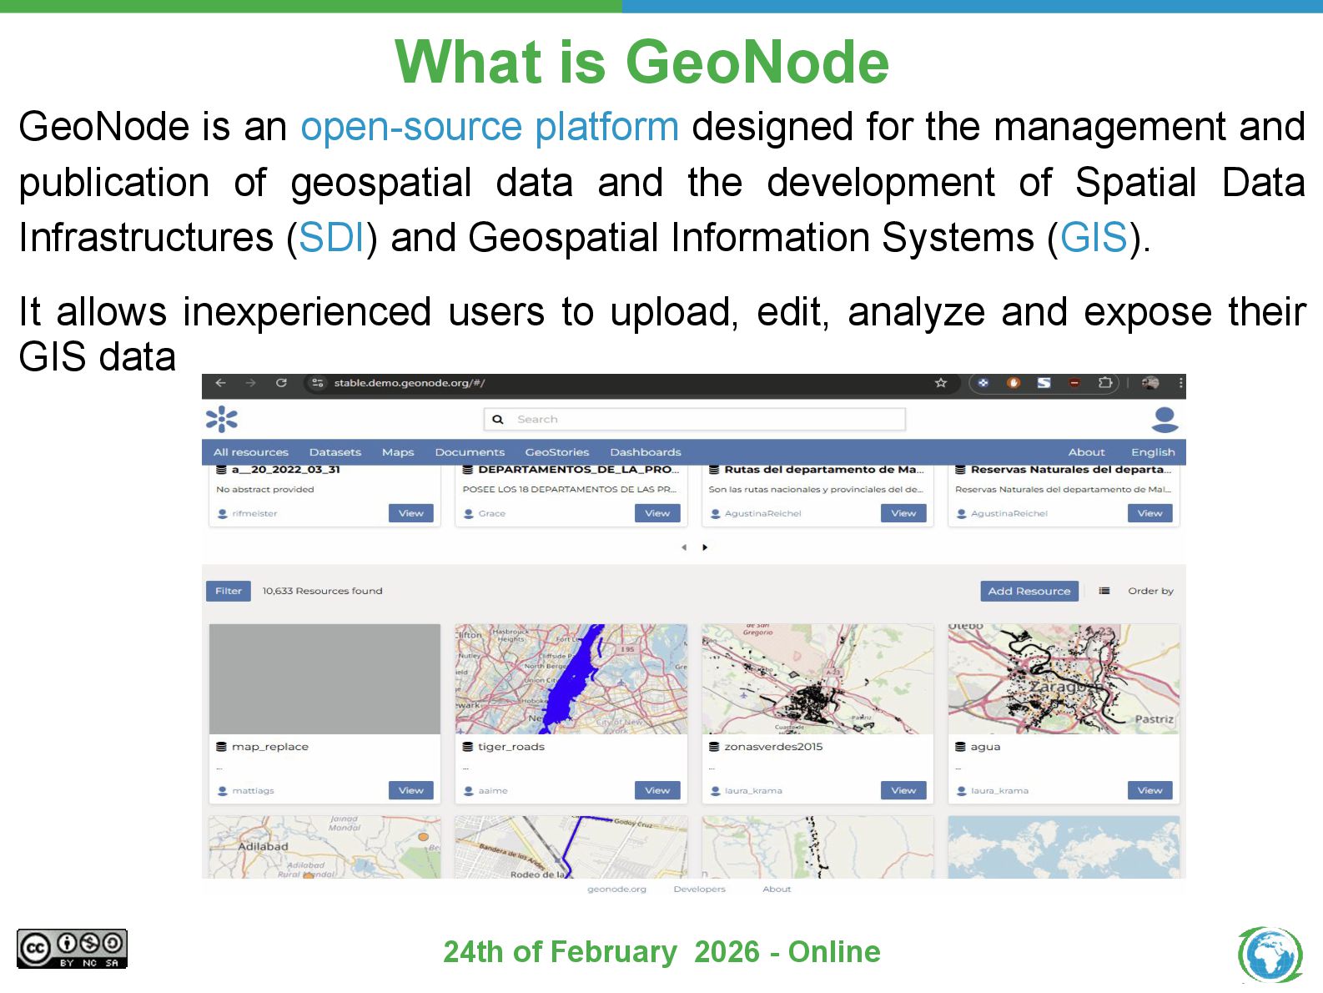Open the Add Resource dropdown button
1323x993 pixels.
point(1029,591)
